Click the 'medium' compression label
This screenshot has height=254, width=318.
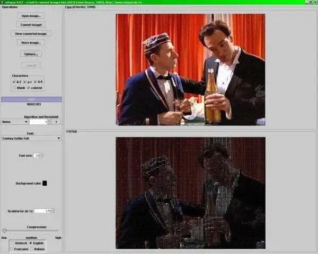tap(31, 238)
